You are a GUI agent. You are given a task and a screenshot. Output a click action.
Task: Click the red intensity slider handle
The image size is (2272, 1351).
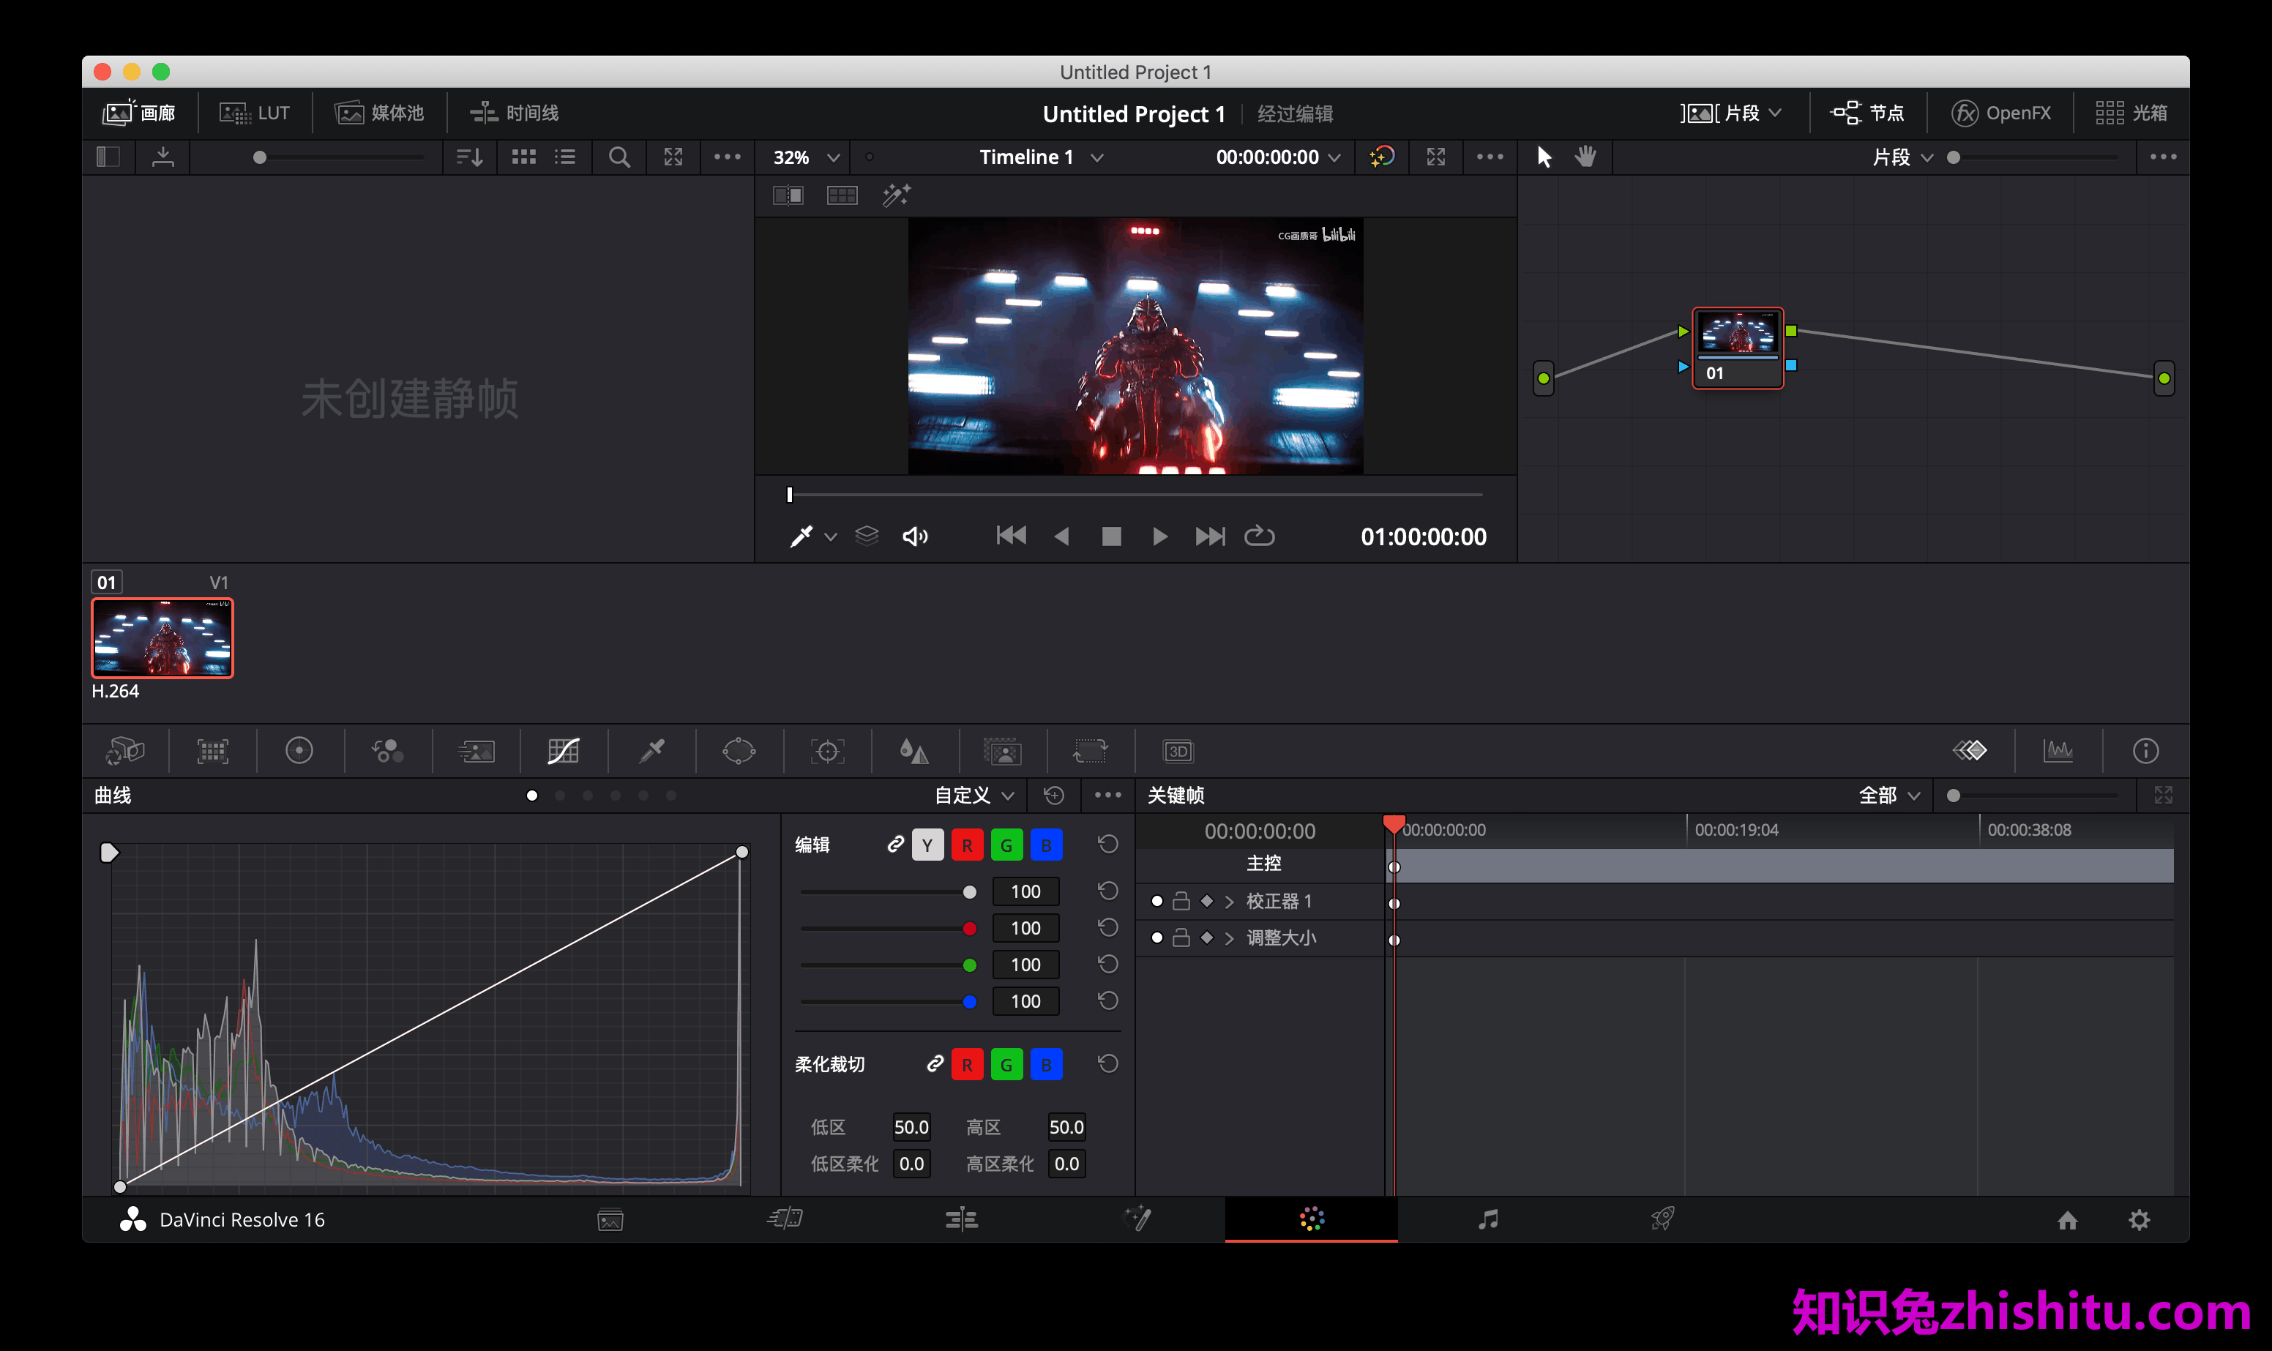pos(969,929)
